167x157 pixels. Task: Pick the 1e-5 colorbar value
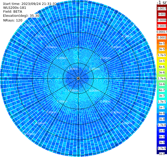[162, 61]
